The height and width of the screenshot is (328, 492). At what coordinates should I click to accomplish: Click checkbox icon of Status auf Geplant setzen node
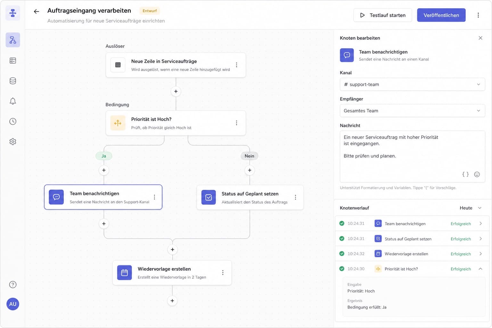209,197
